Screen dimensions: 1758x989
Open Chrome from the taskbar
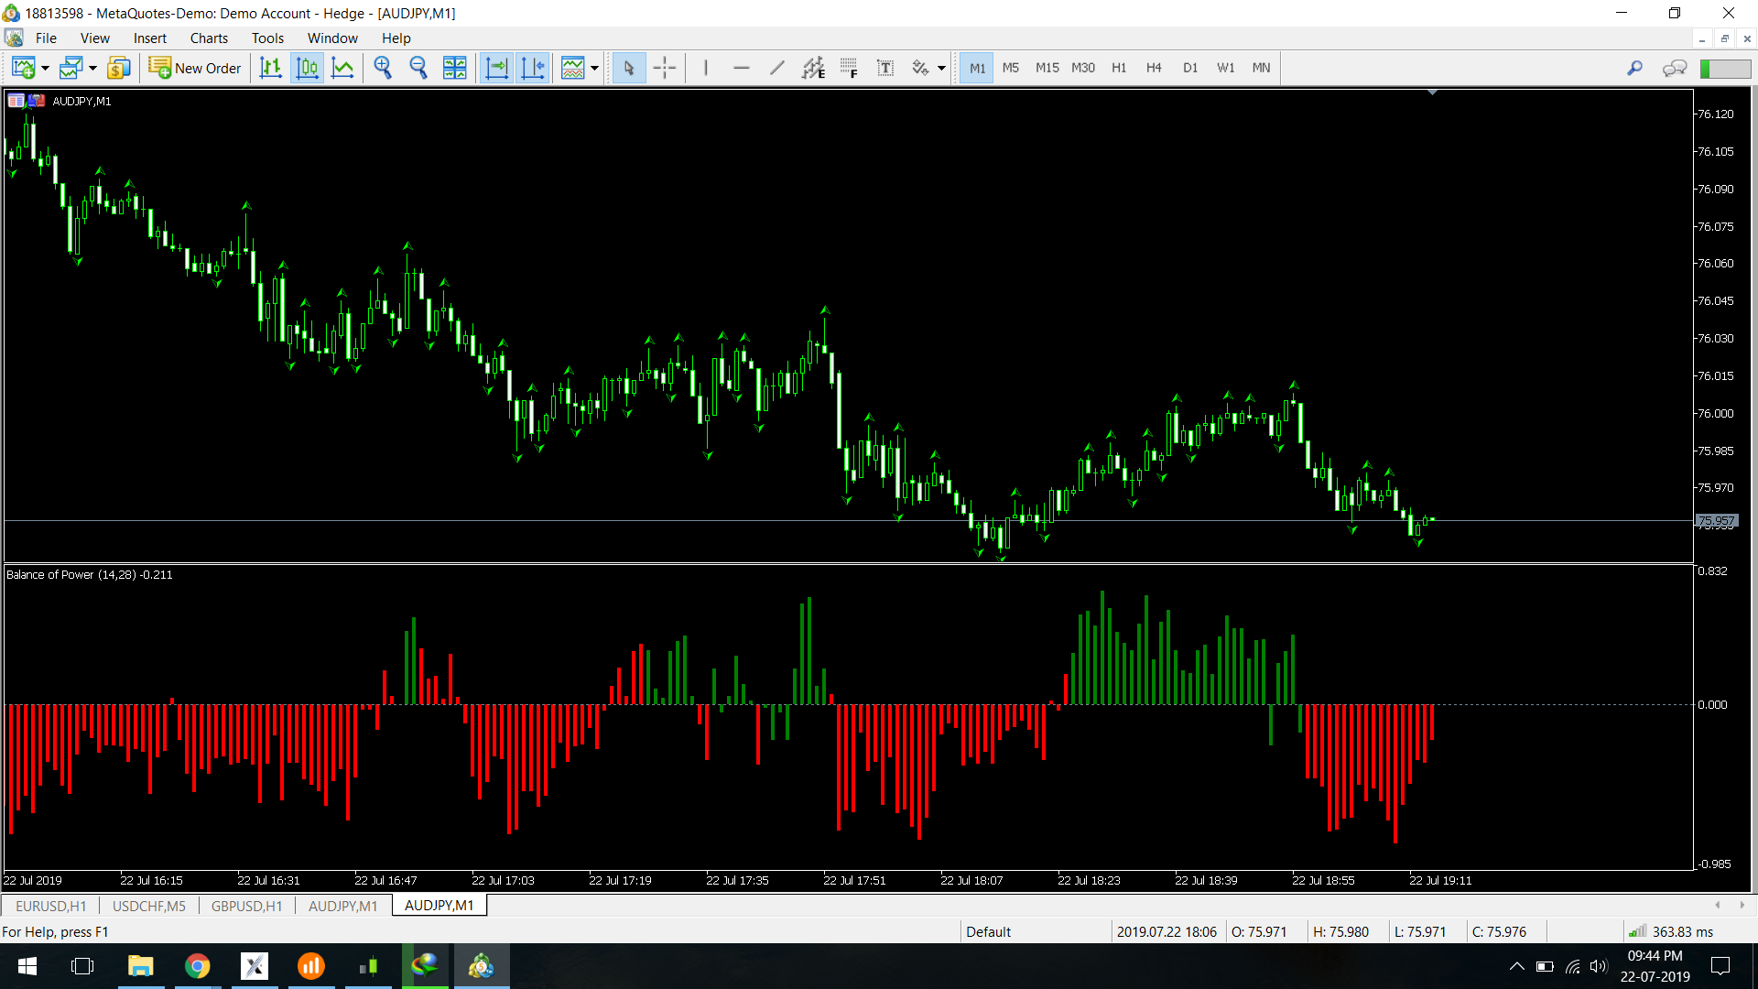tap(197, 966)
